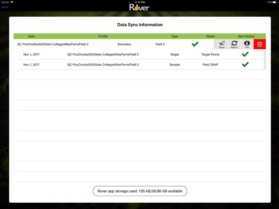Click the Name column header
The image size is (279, 209).
point(210,36)
